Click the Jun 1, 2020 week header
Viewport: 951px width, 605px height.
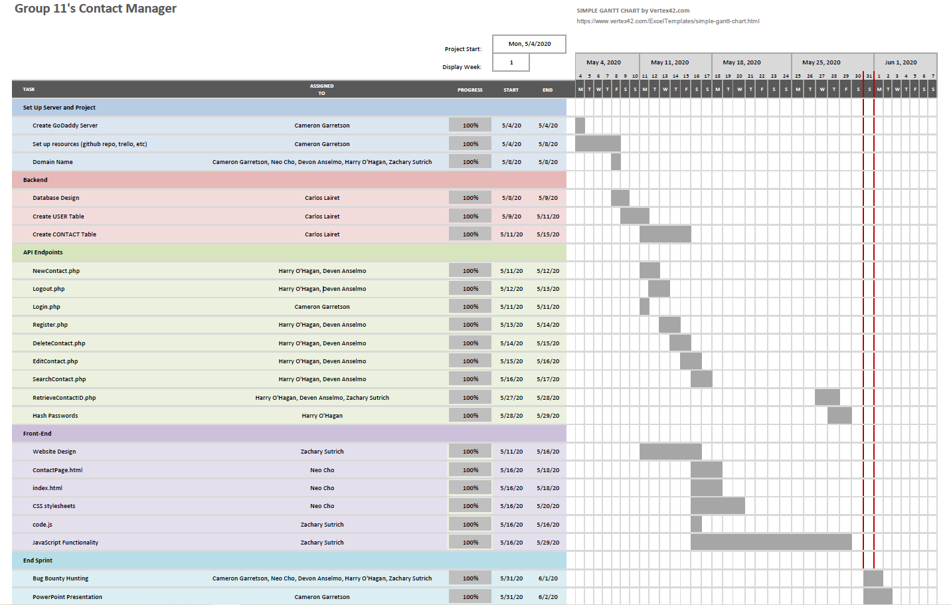pos(900,62)
